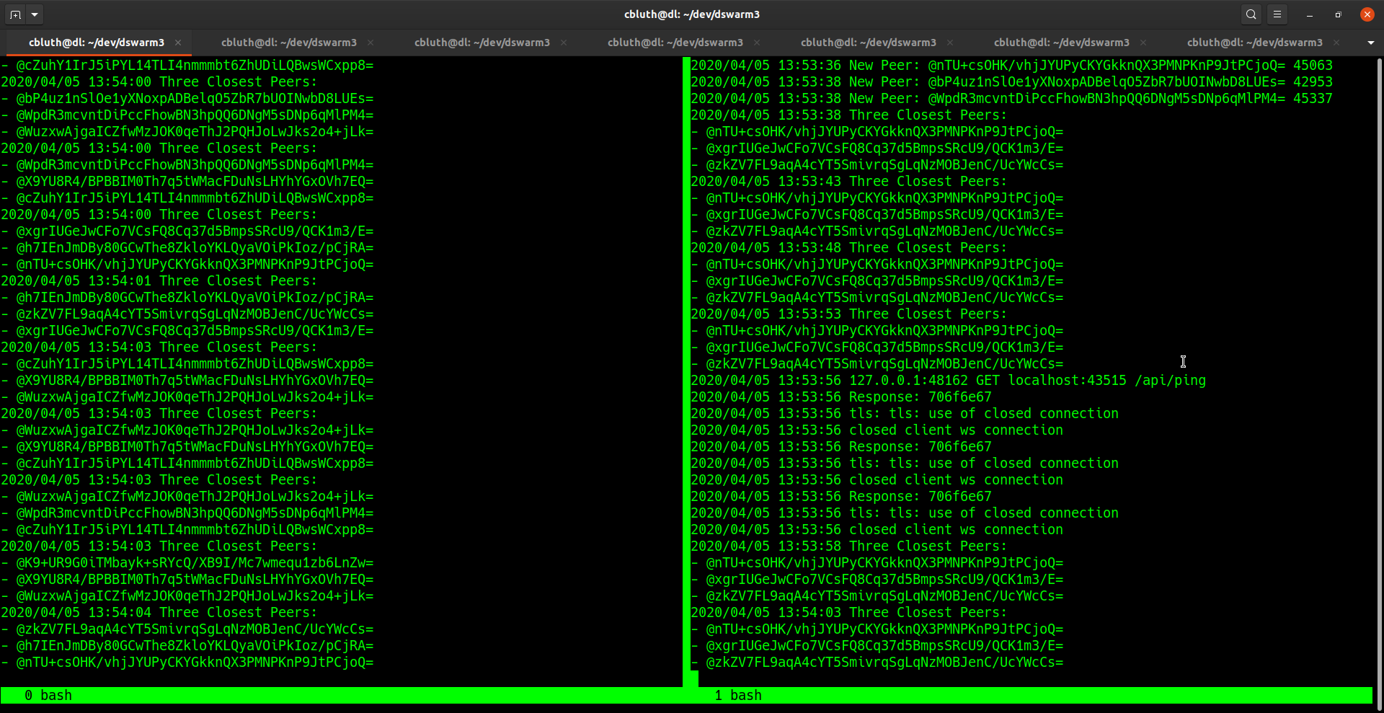The width and height of the screenshot is (1384, 713).
Task: Switch to the sixth terminal tab
Action: pyautogui.click(x=1062, y=43)
